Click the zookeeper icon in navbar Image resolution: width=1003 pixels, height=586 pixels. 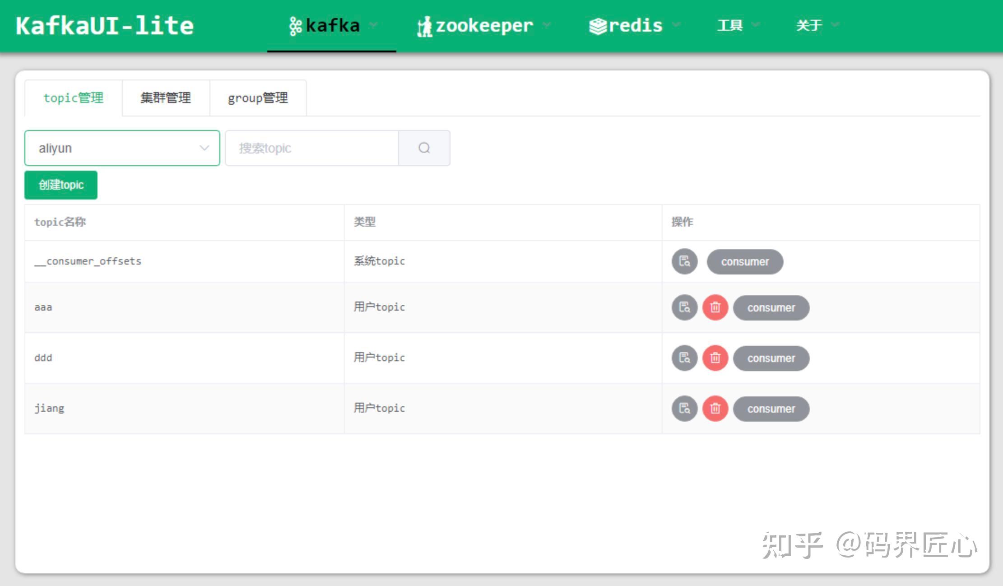pos(425,25)
